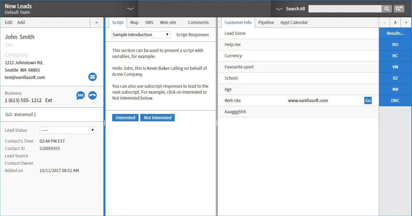Open Script Responses link
This screenshot has width=412, height=216.
192,35
